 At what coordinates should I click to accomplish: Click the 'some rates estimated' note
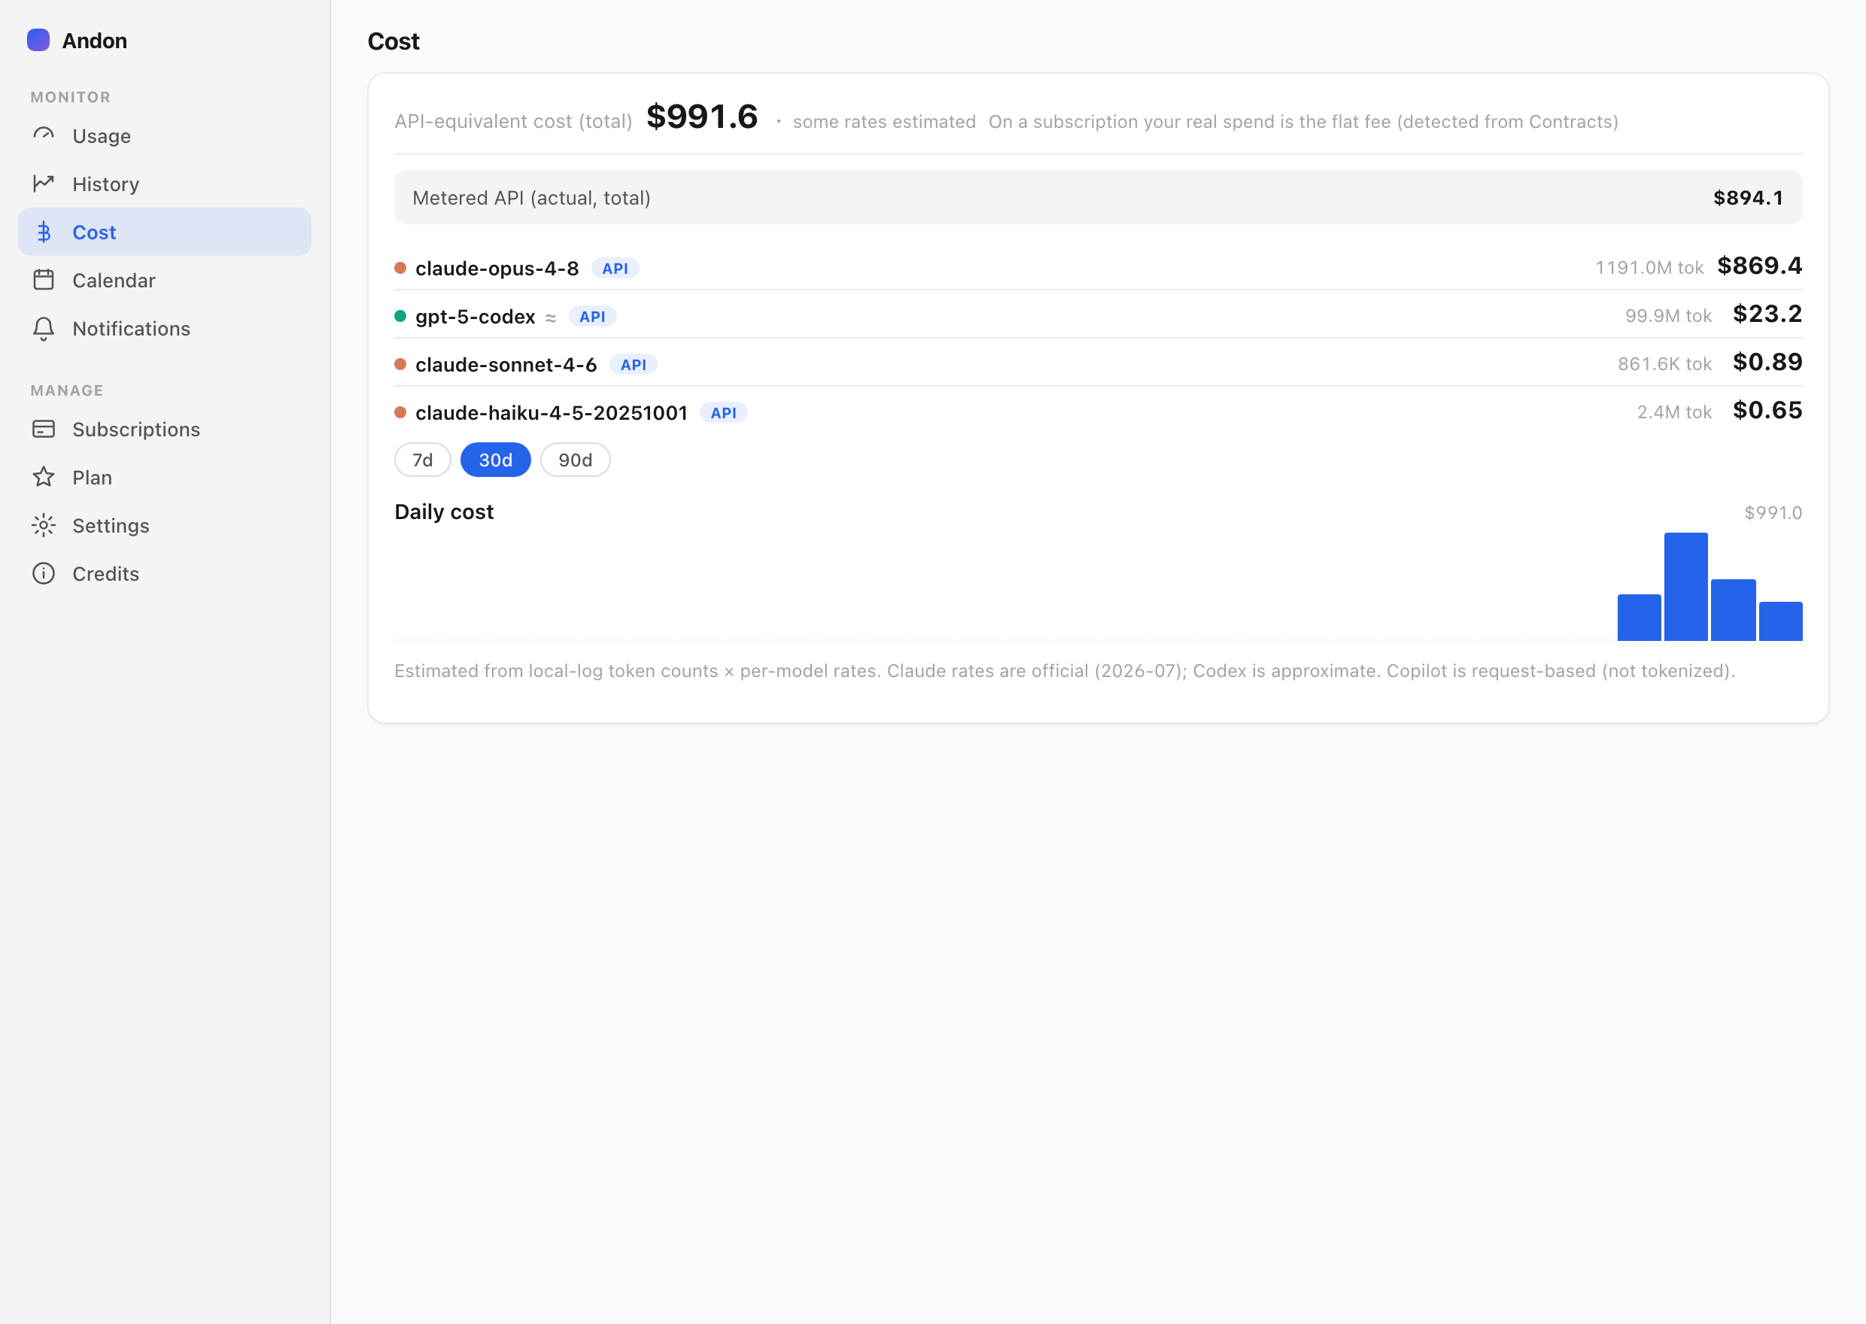(x=883, y=121)
